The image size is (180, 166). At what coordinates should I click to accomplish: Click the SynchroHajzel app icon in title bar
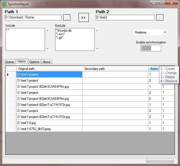(x=4, y=4)
